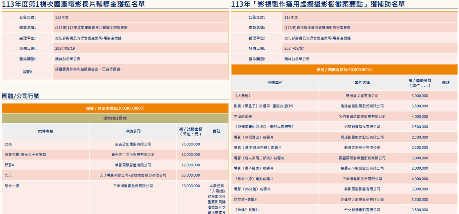Click the 總補/獎助金額為:50,000,000元 banner

point(344,70)
